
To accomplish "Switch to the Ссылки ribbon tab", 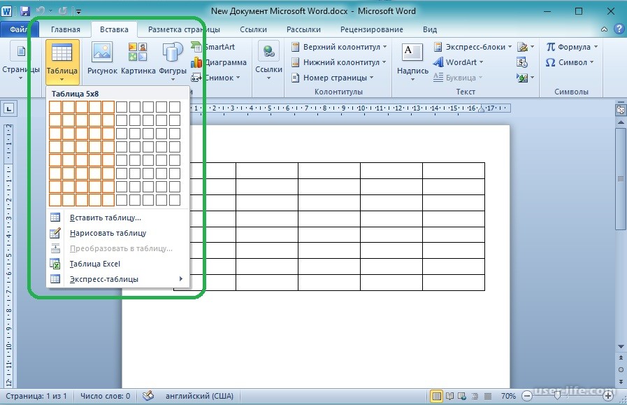I will point(253,29).
